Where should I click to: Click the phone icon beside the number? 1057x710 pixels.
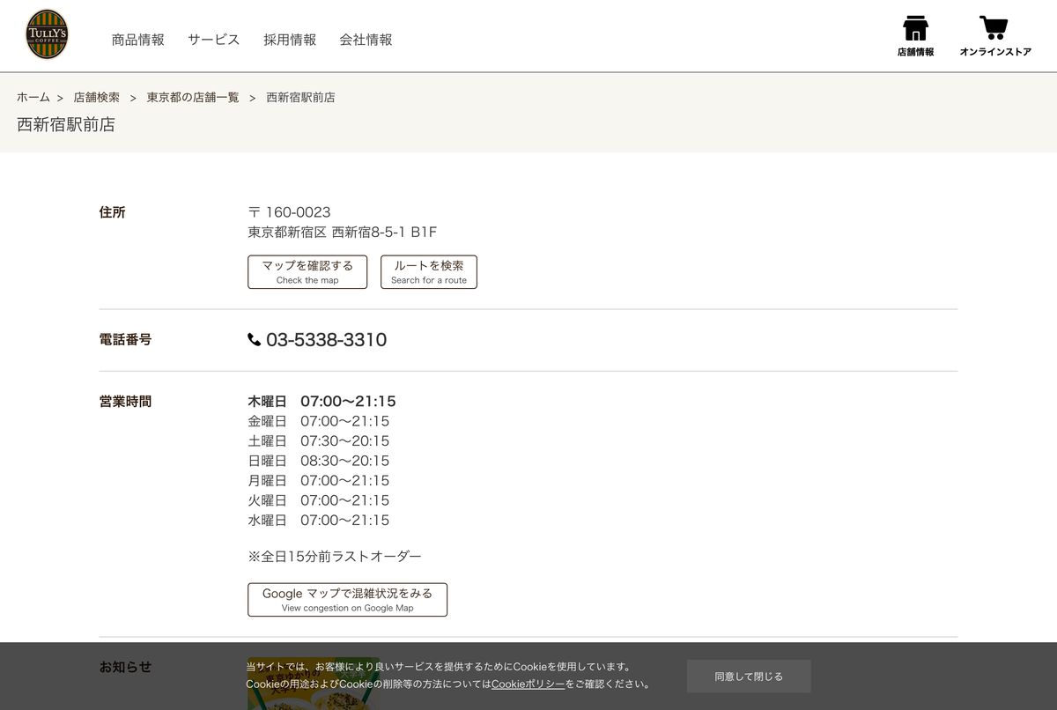(x=255, y=340)
